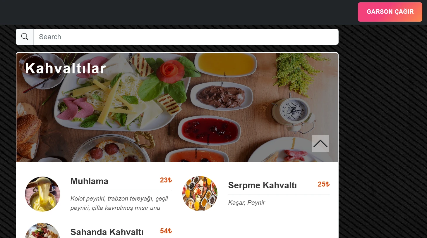Select the Serpme Kahvaltı item title
The image size is (427, 238).
[x=262, y=185]
